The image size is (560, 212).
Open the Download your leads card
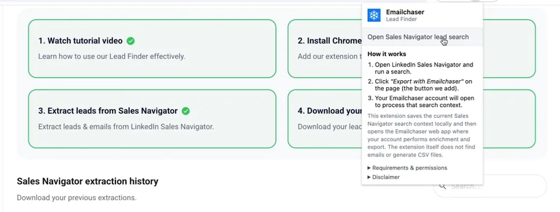pyautogui.click(x=411, y=119)
